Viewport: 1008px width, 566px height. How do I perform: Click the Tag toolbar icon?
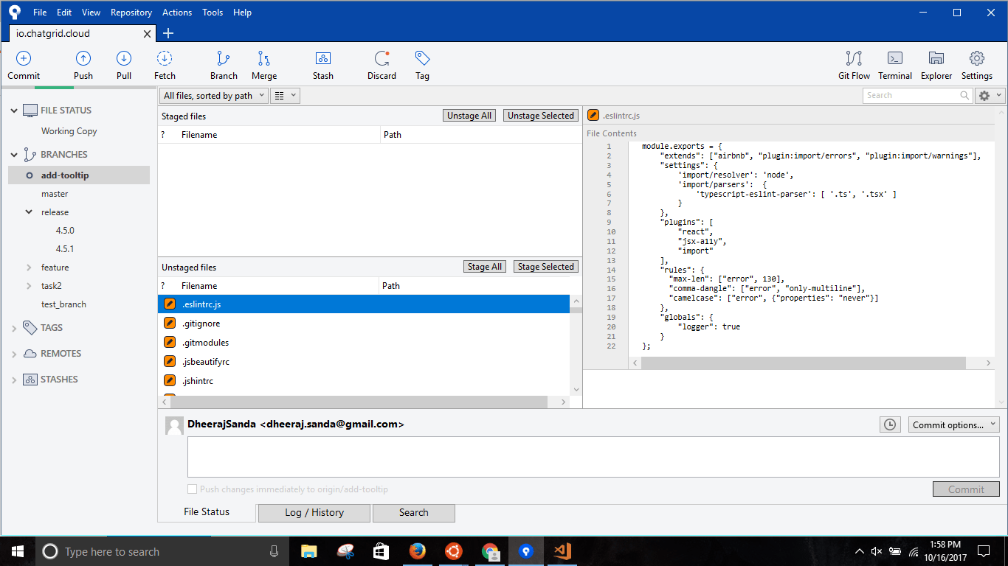422,59
